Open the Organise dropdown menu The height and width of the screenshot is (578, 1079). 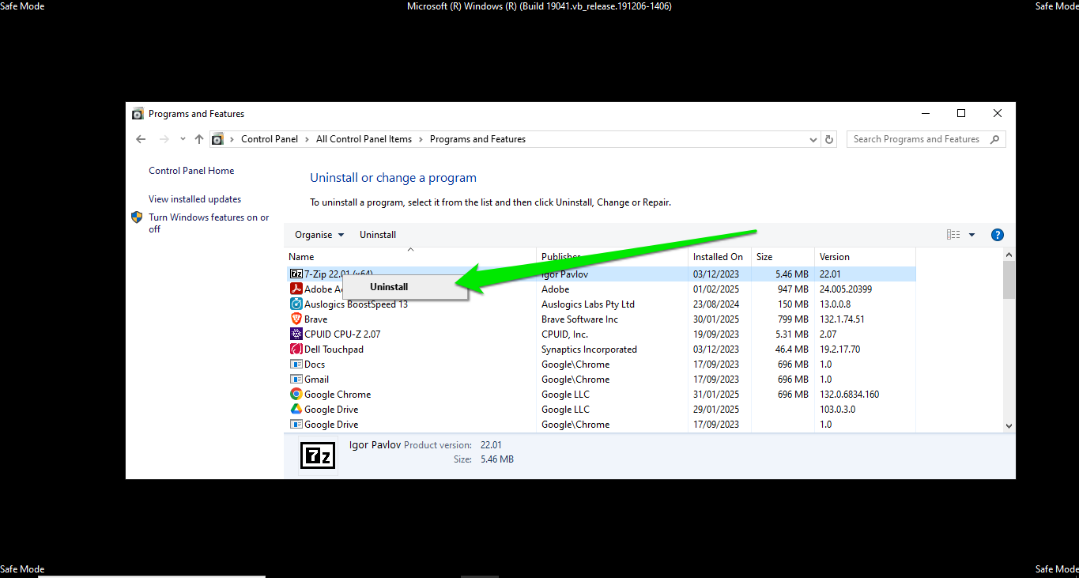coord(319,235)
